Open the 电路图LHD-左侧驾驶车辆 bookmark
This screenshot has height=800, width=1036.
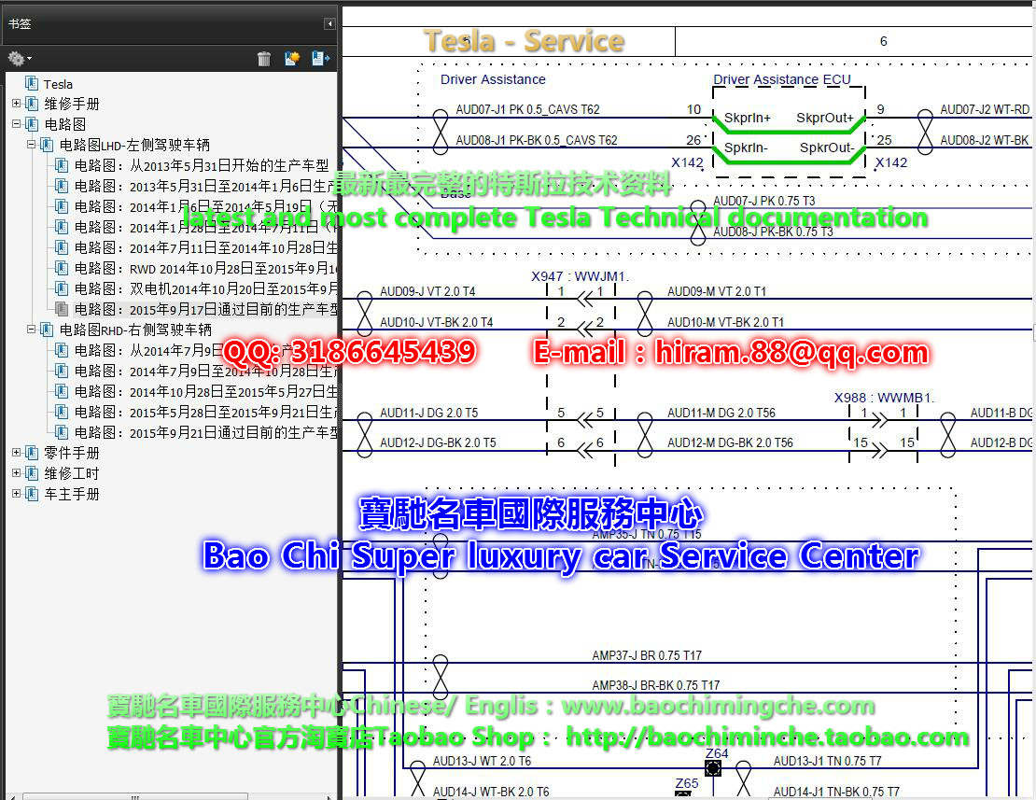coord(134,145)
